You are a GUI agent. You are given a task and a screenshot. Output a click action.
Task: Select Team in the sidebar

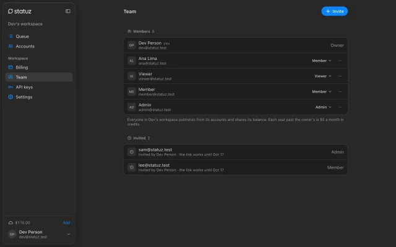38,77
